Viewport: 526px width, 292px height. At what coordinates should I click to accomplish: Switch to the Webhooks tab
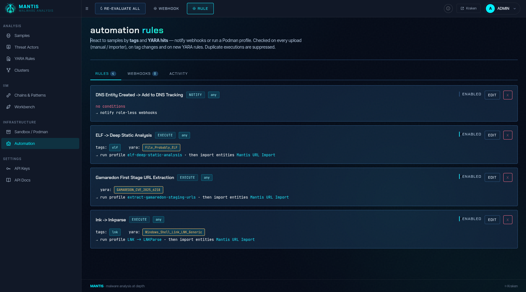pyautogui.click(x=142, y=74)
